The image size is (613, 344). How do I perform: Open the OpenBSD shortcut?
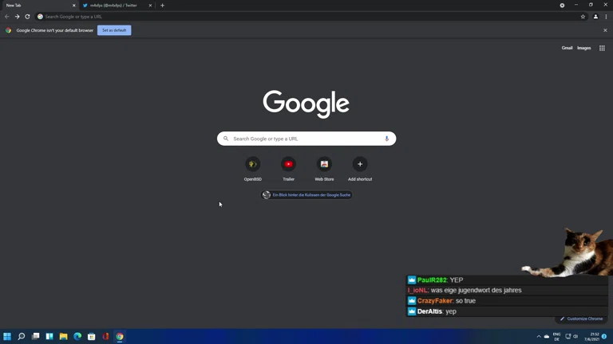click(252, 169)
